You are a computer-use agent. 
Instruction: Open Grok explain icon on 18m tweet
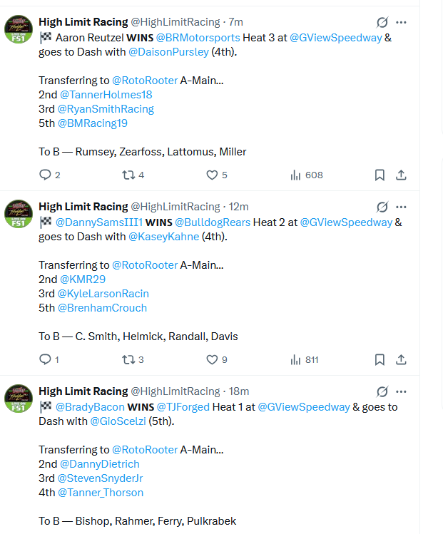coord(382,391)
